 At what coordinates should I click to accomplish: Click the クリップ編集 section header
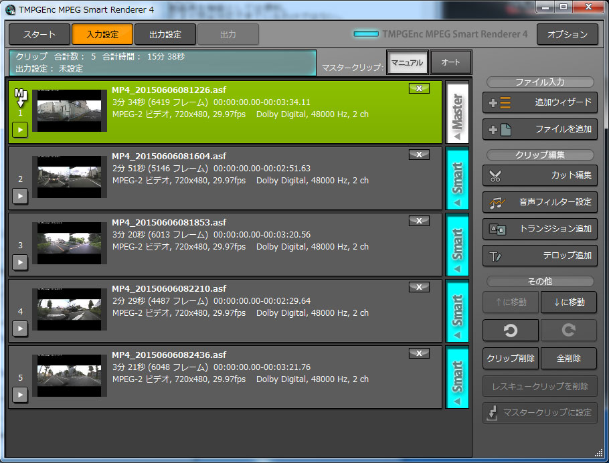[540, 155]
